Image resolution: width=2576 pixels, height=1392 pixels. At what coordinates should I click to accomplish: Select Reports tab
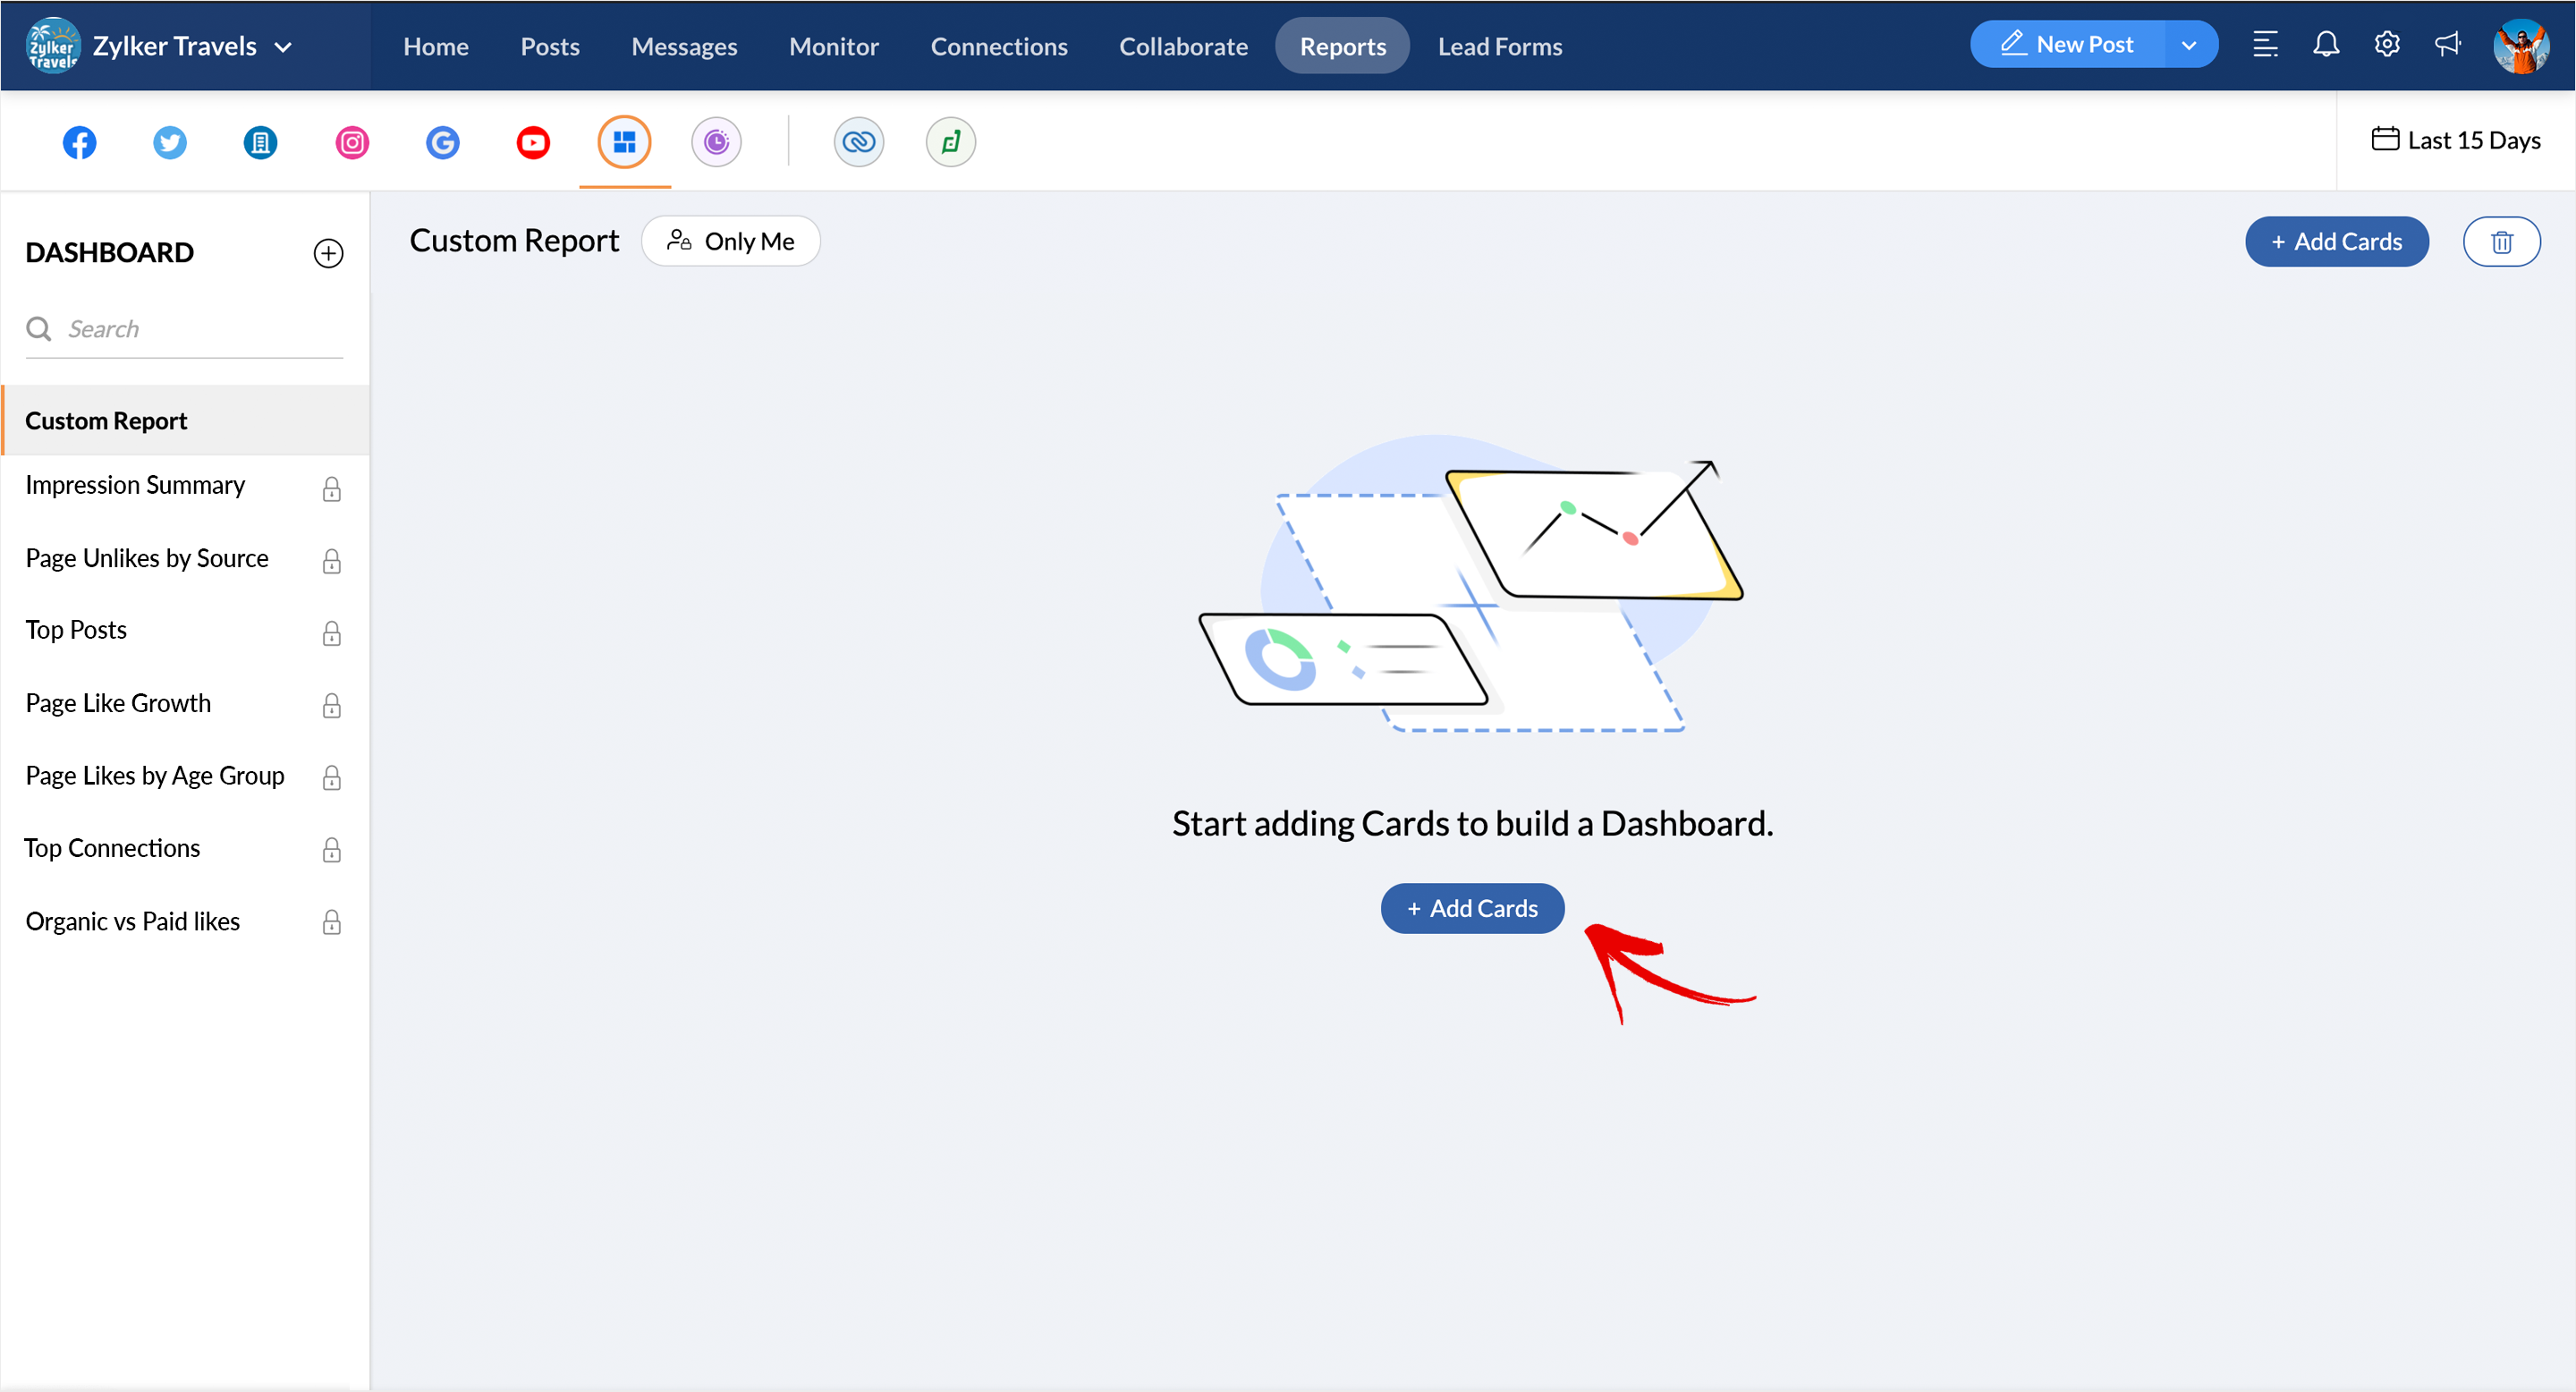[x=1342, y=46]
